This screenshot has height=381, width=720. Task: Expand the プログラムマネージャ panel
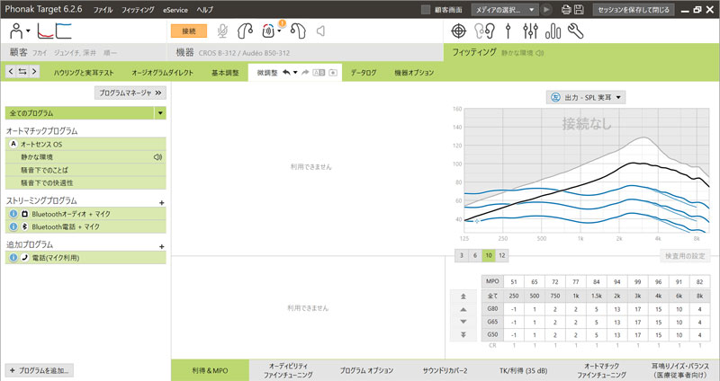(130, 93)
